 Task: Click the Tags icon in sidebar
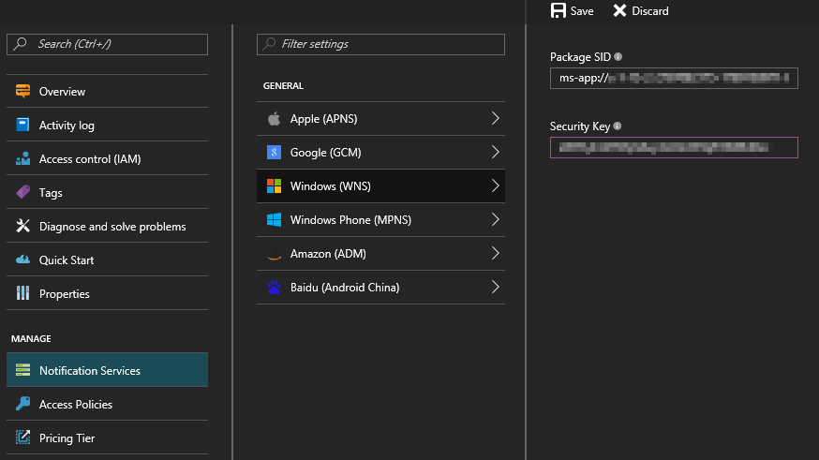(23, 192)
